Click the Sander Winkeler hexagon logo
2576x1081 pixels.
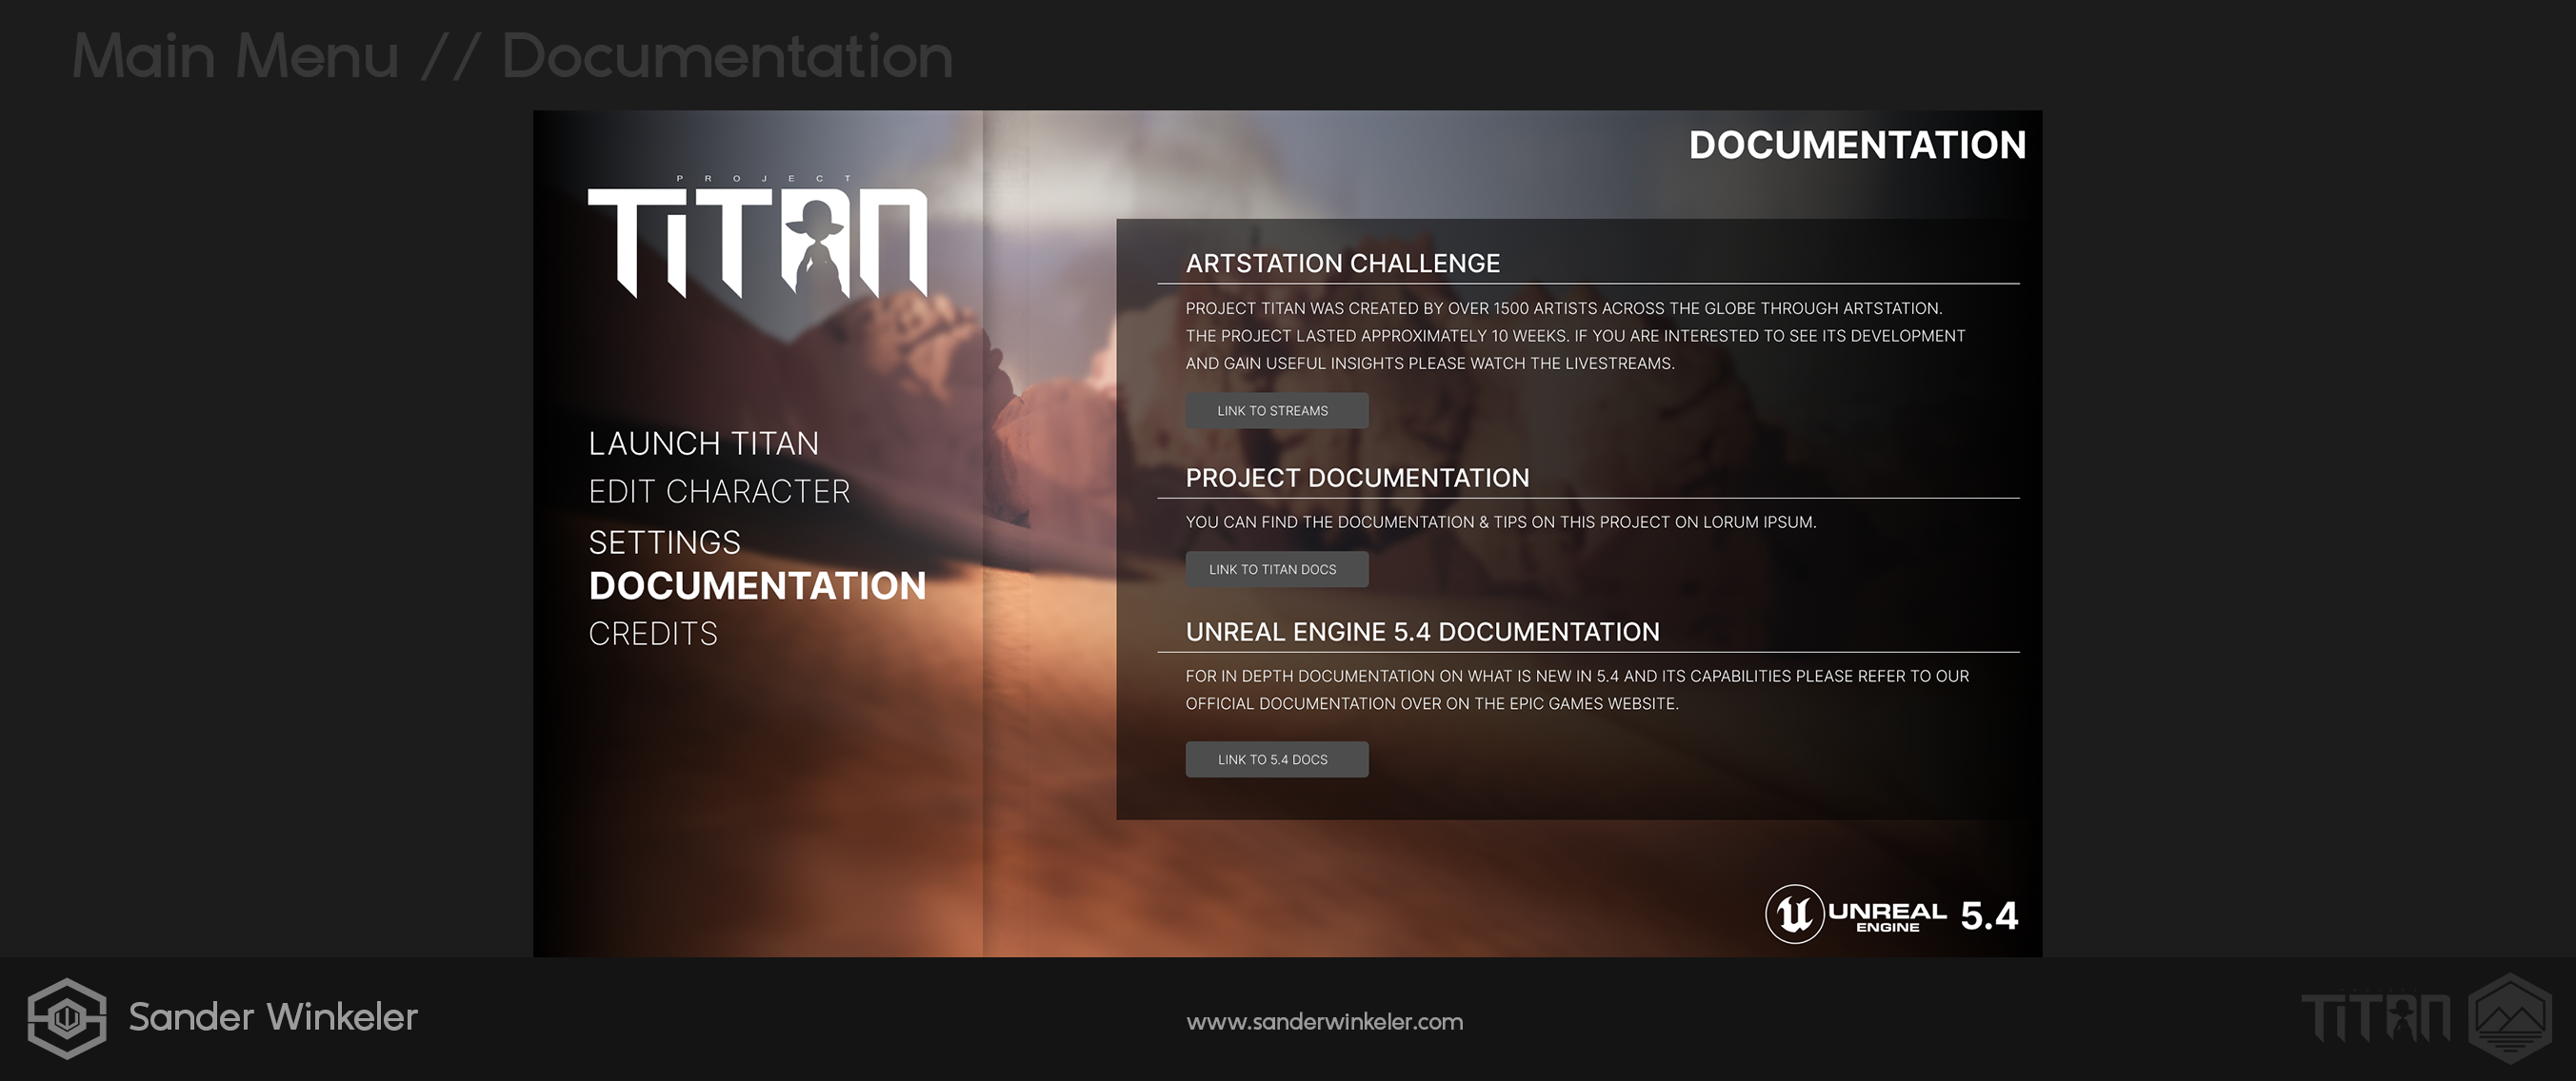(x=66, y=1018)
